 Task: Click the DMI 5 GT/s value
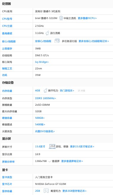(42, 55)
